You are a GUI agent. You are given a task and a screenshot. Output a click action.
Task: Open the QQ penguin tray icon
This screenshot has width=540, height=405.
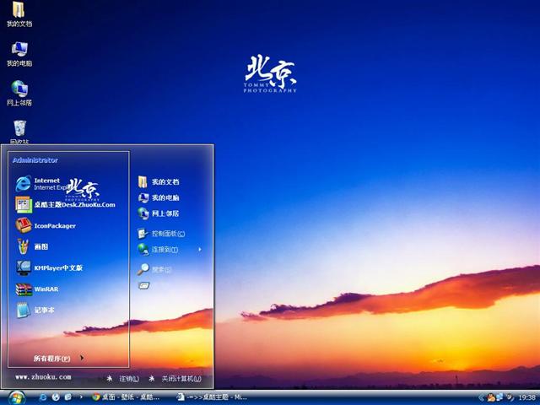[x=490, y=398]
